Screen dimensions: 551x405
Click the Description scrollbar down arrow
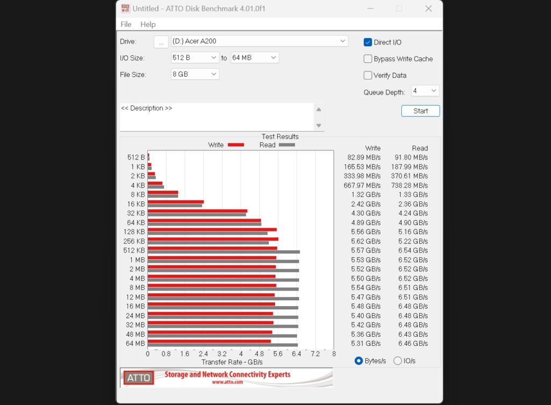click(x=319, y=125)
